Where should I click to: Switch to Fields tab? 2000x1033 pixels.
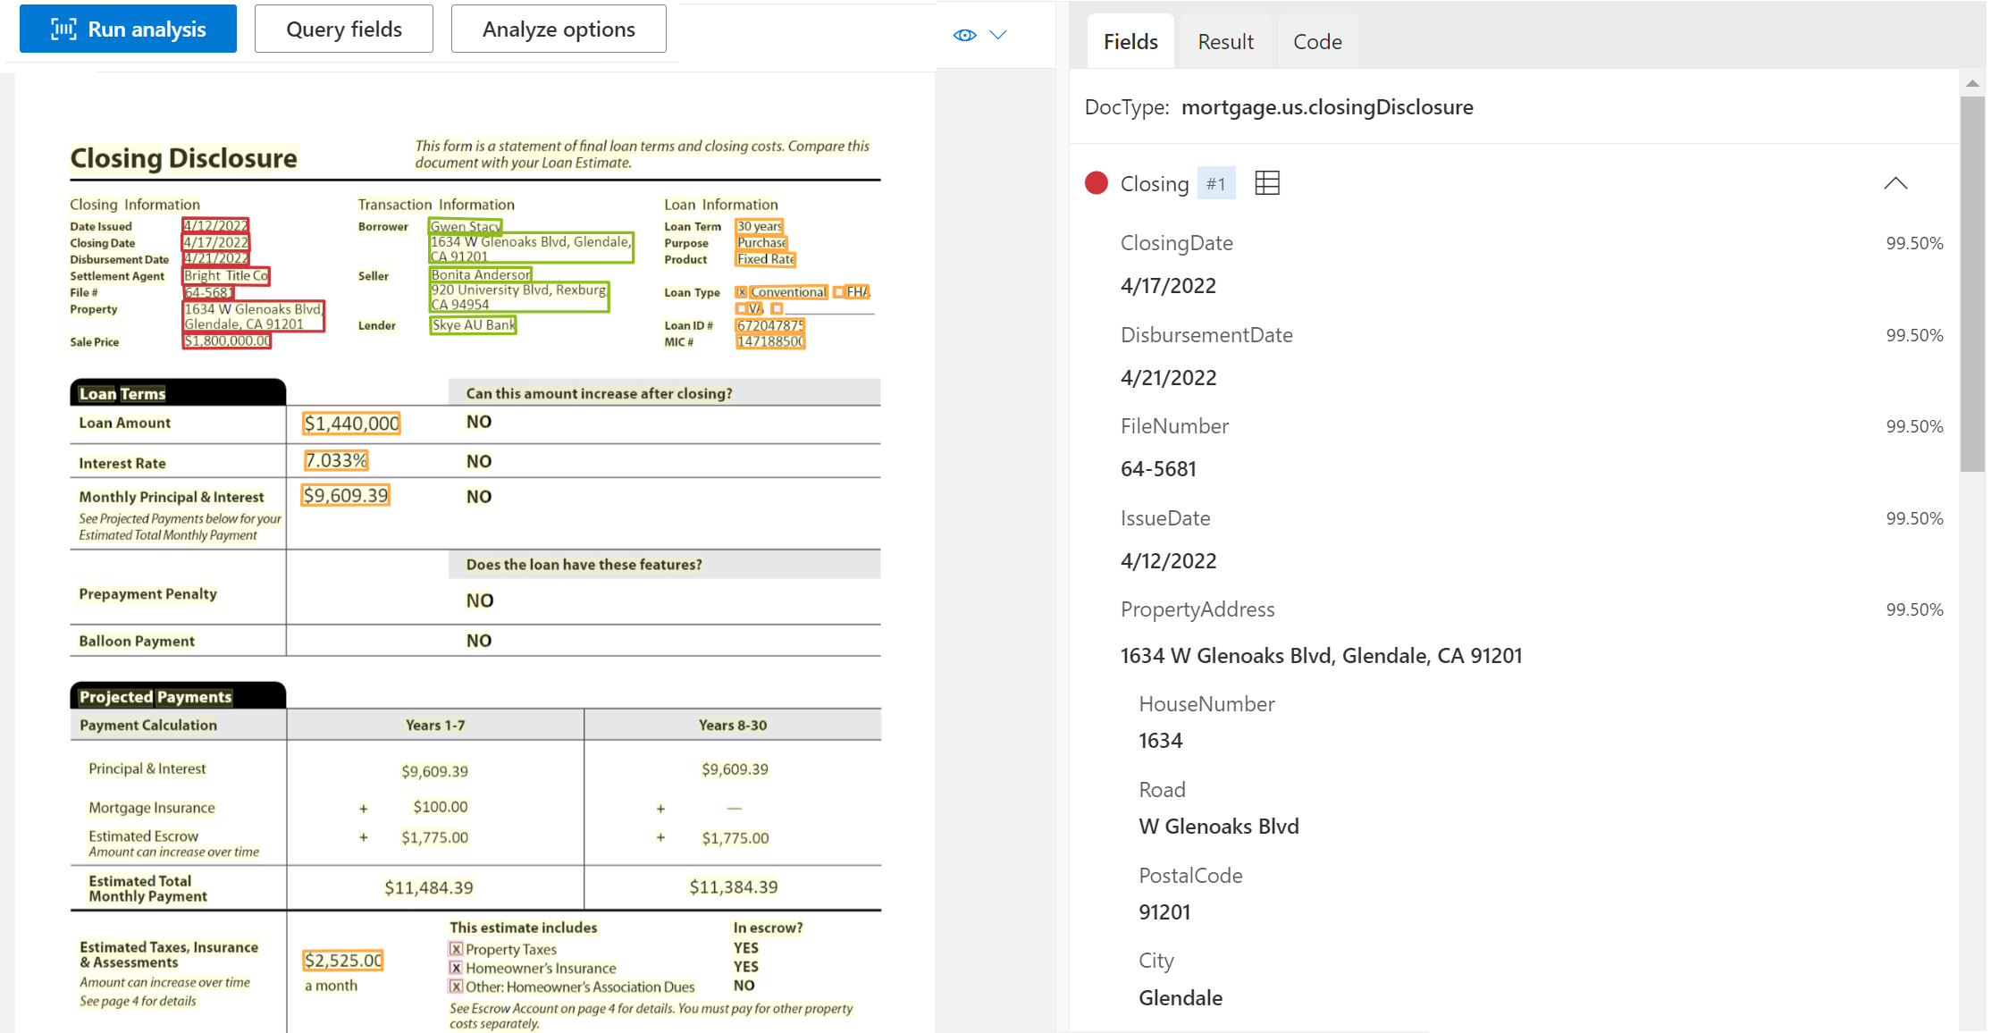click(x=1129, y=41)
